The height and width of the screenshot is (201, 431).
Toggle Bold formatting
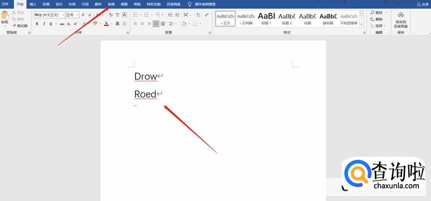click(x=37, y=24)
